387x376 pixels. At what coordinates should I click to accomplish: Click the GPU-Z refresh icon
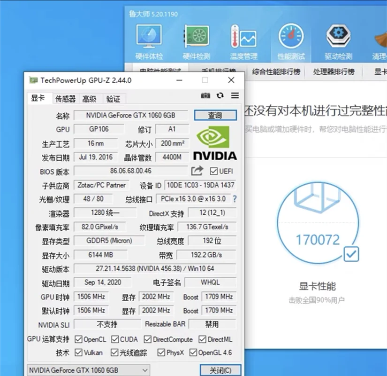pos(220,96)
